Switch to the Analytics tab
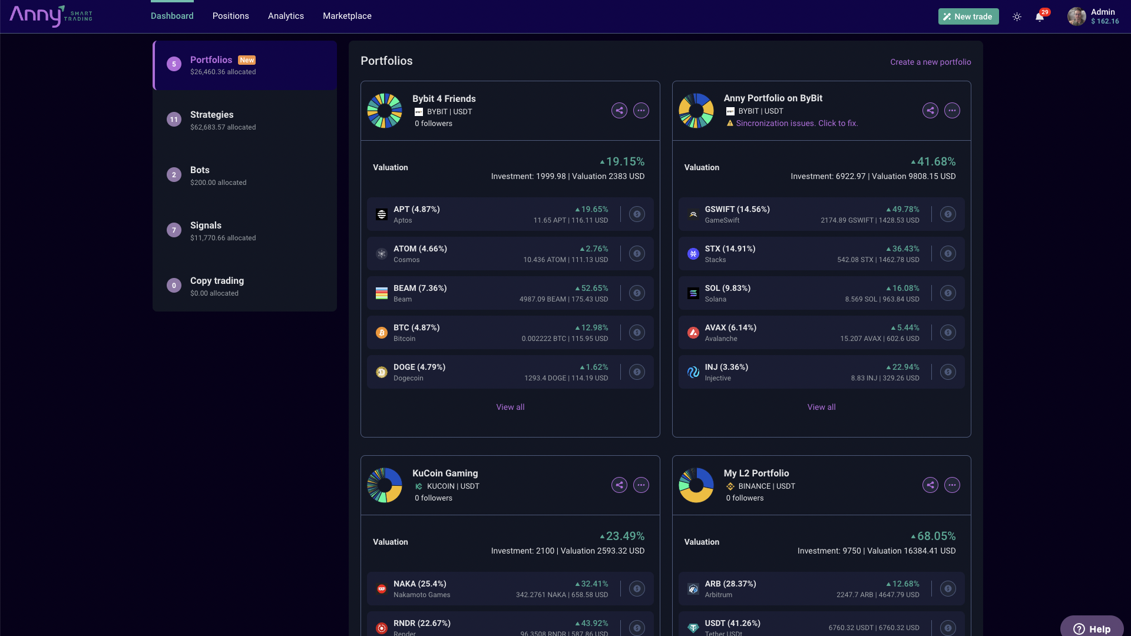 click(286, 16)
